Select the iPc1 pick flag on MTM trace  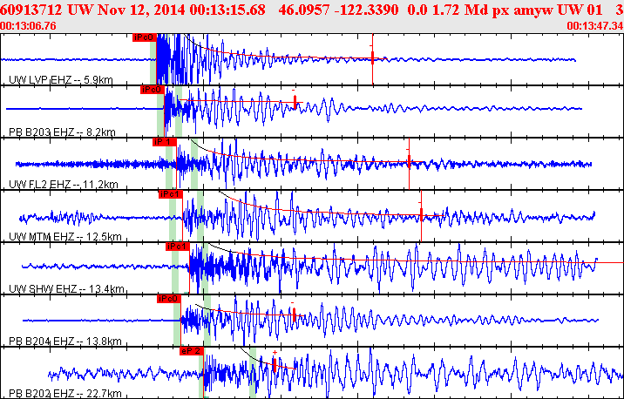pyautogui.click(x=170, y=194)
